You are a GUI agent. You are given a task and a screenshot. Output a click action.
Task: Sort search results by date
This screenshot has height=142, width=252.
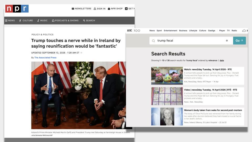222,60
